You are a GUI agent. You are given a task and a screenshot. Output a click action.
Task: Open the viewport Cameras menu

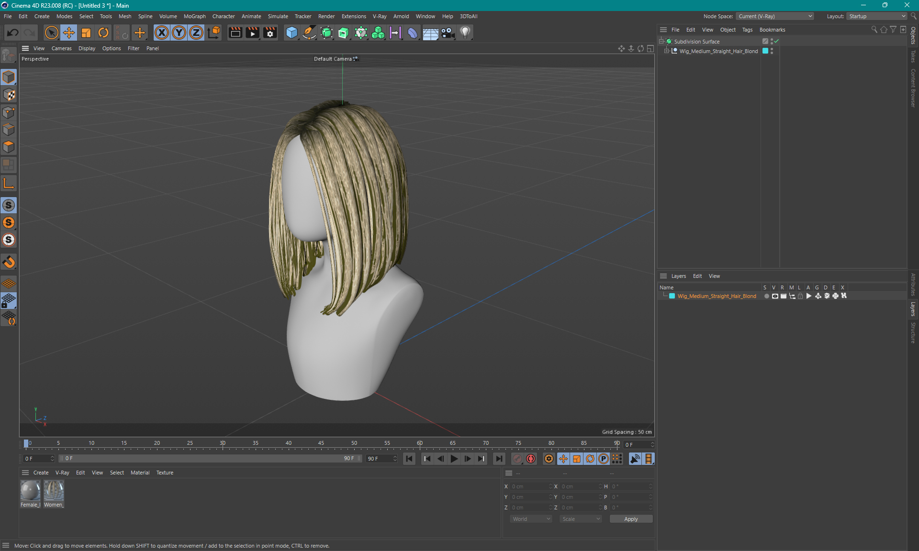tap(61, 48)
